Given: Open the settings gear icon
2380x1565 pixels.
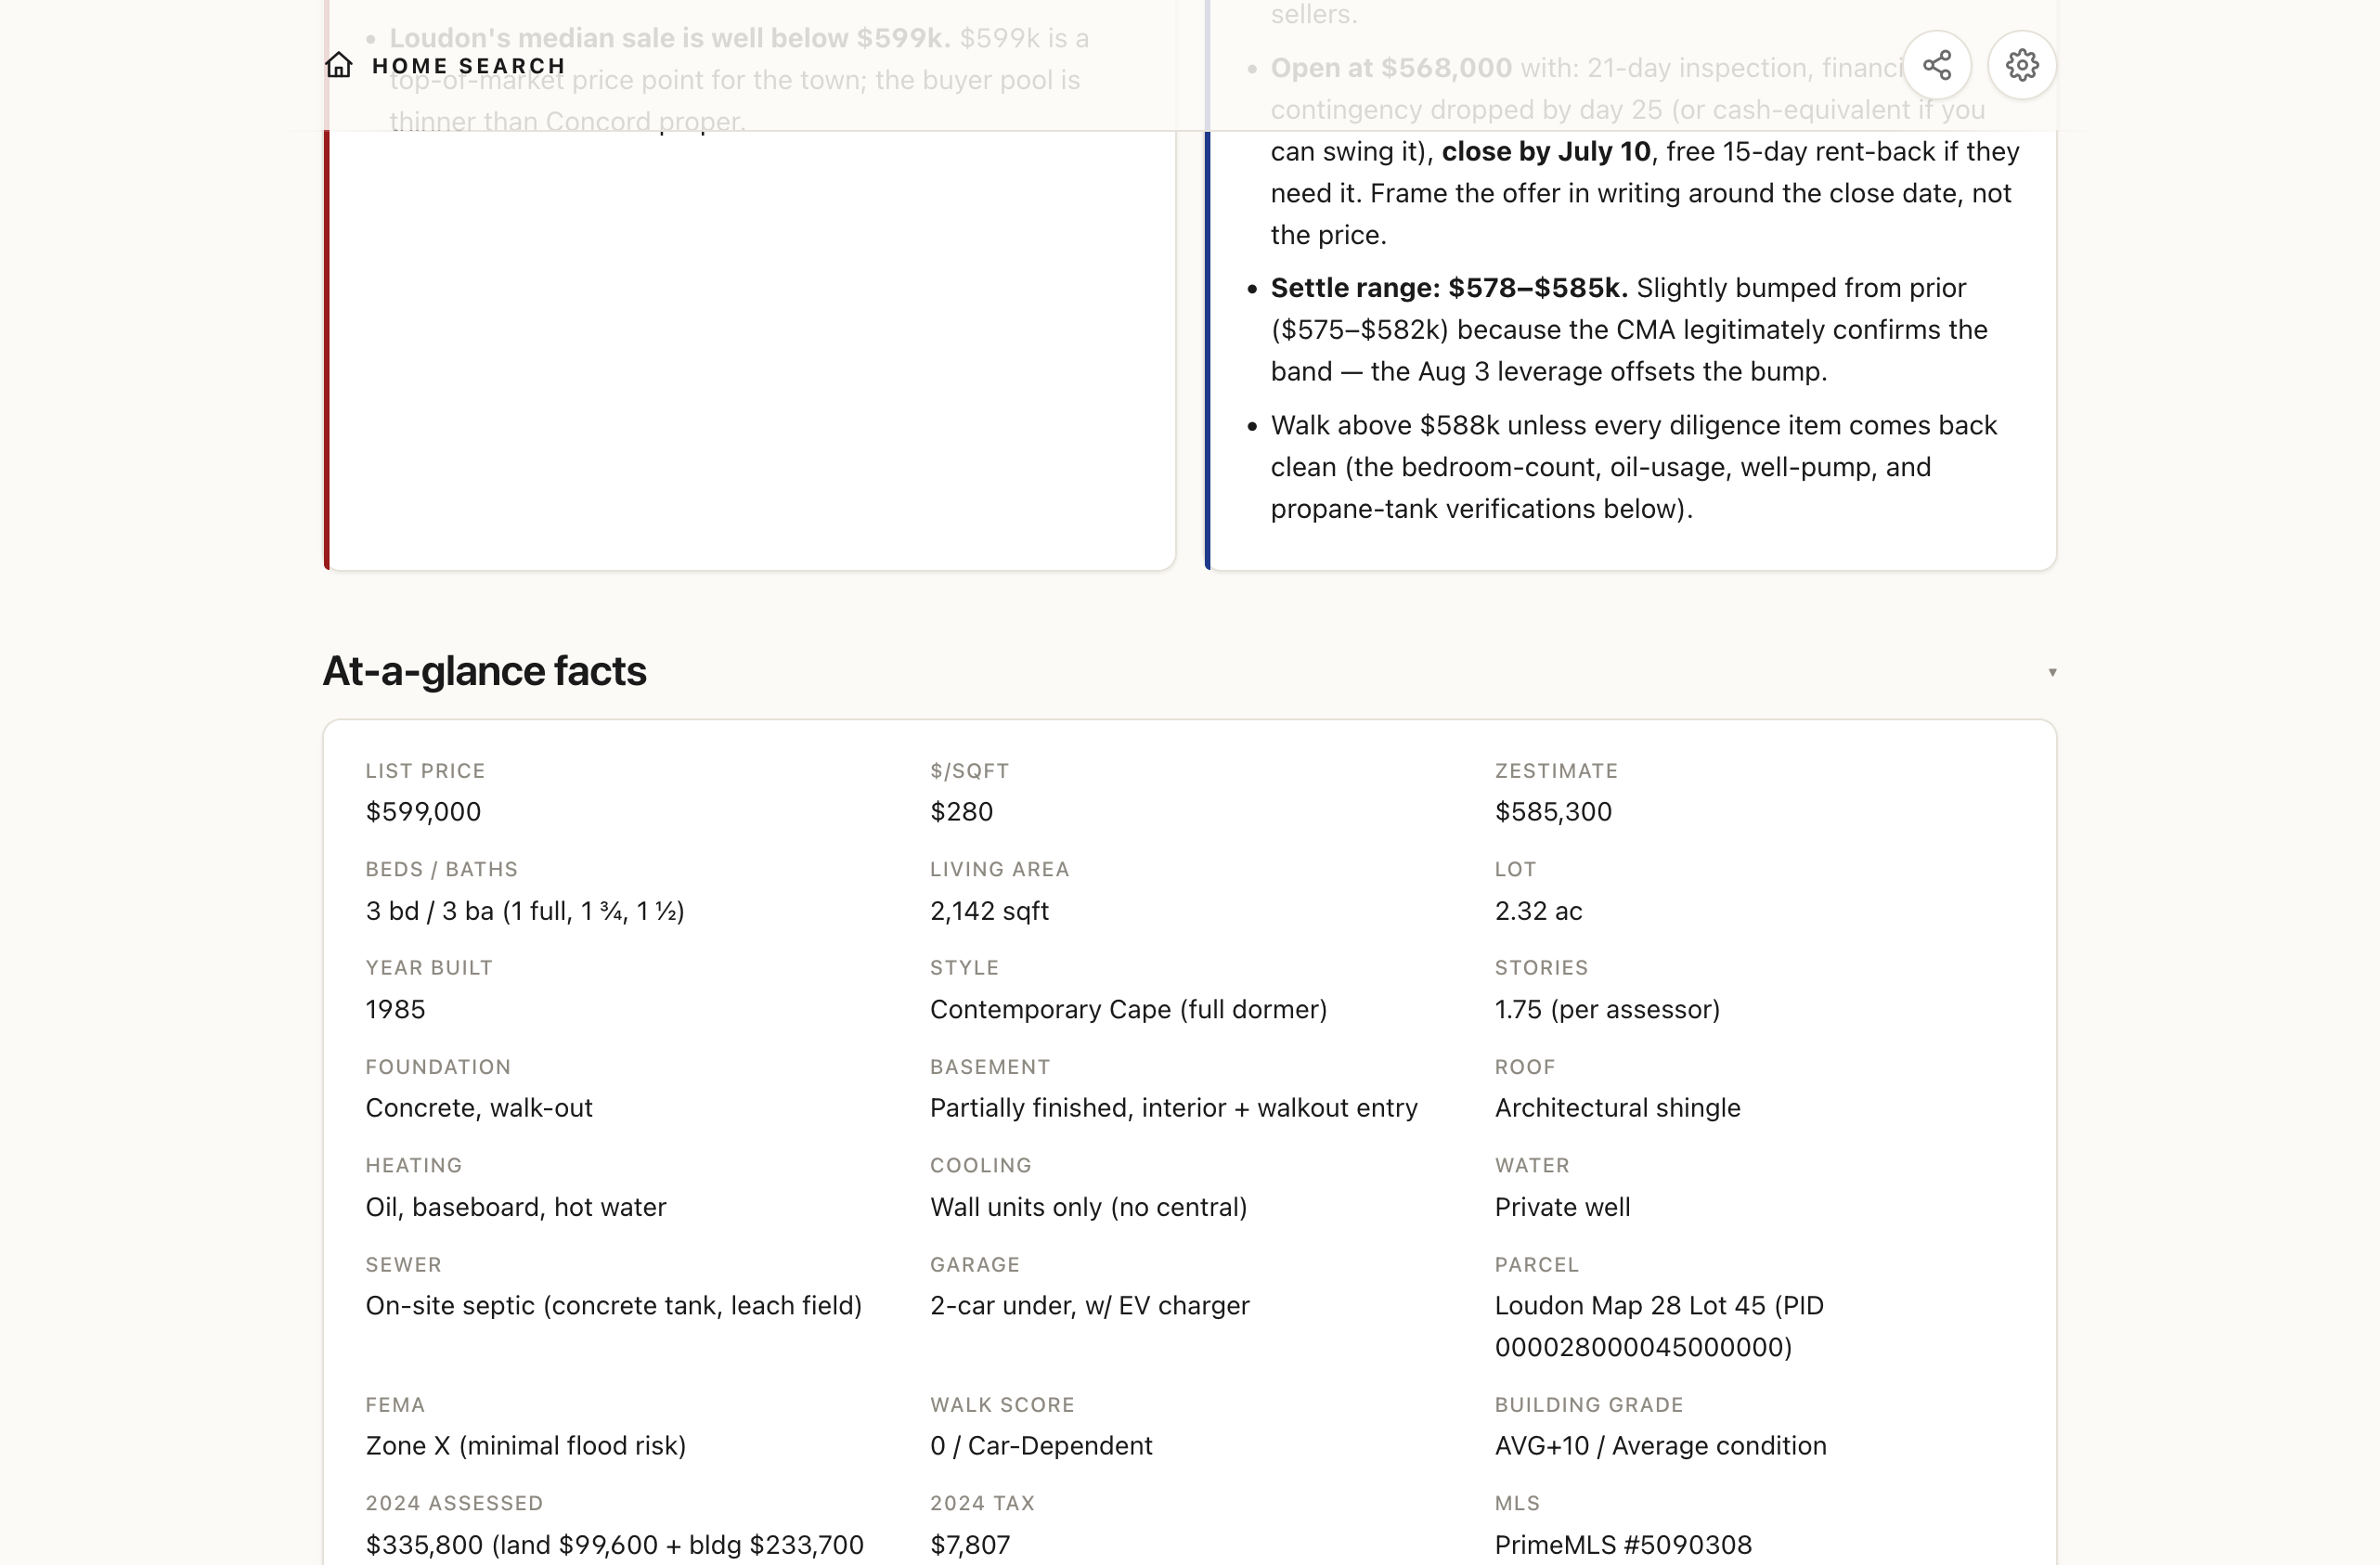Looking at the screenshot, I should coord(2022,65).
